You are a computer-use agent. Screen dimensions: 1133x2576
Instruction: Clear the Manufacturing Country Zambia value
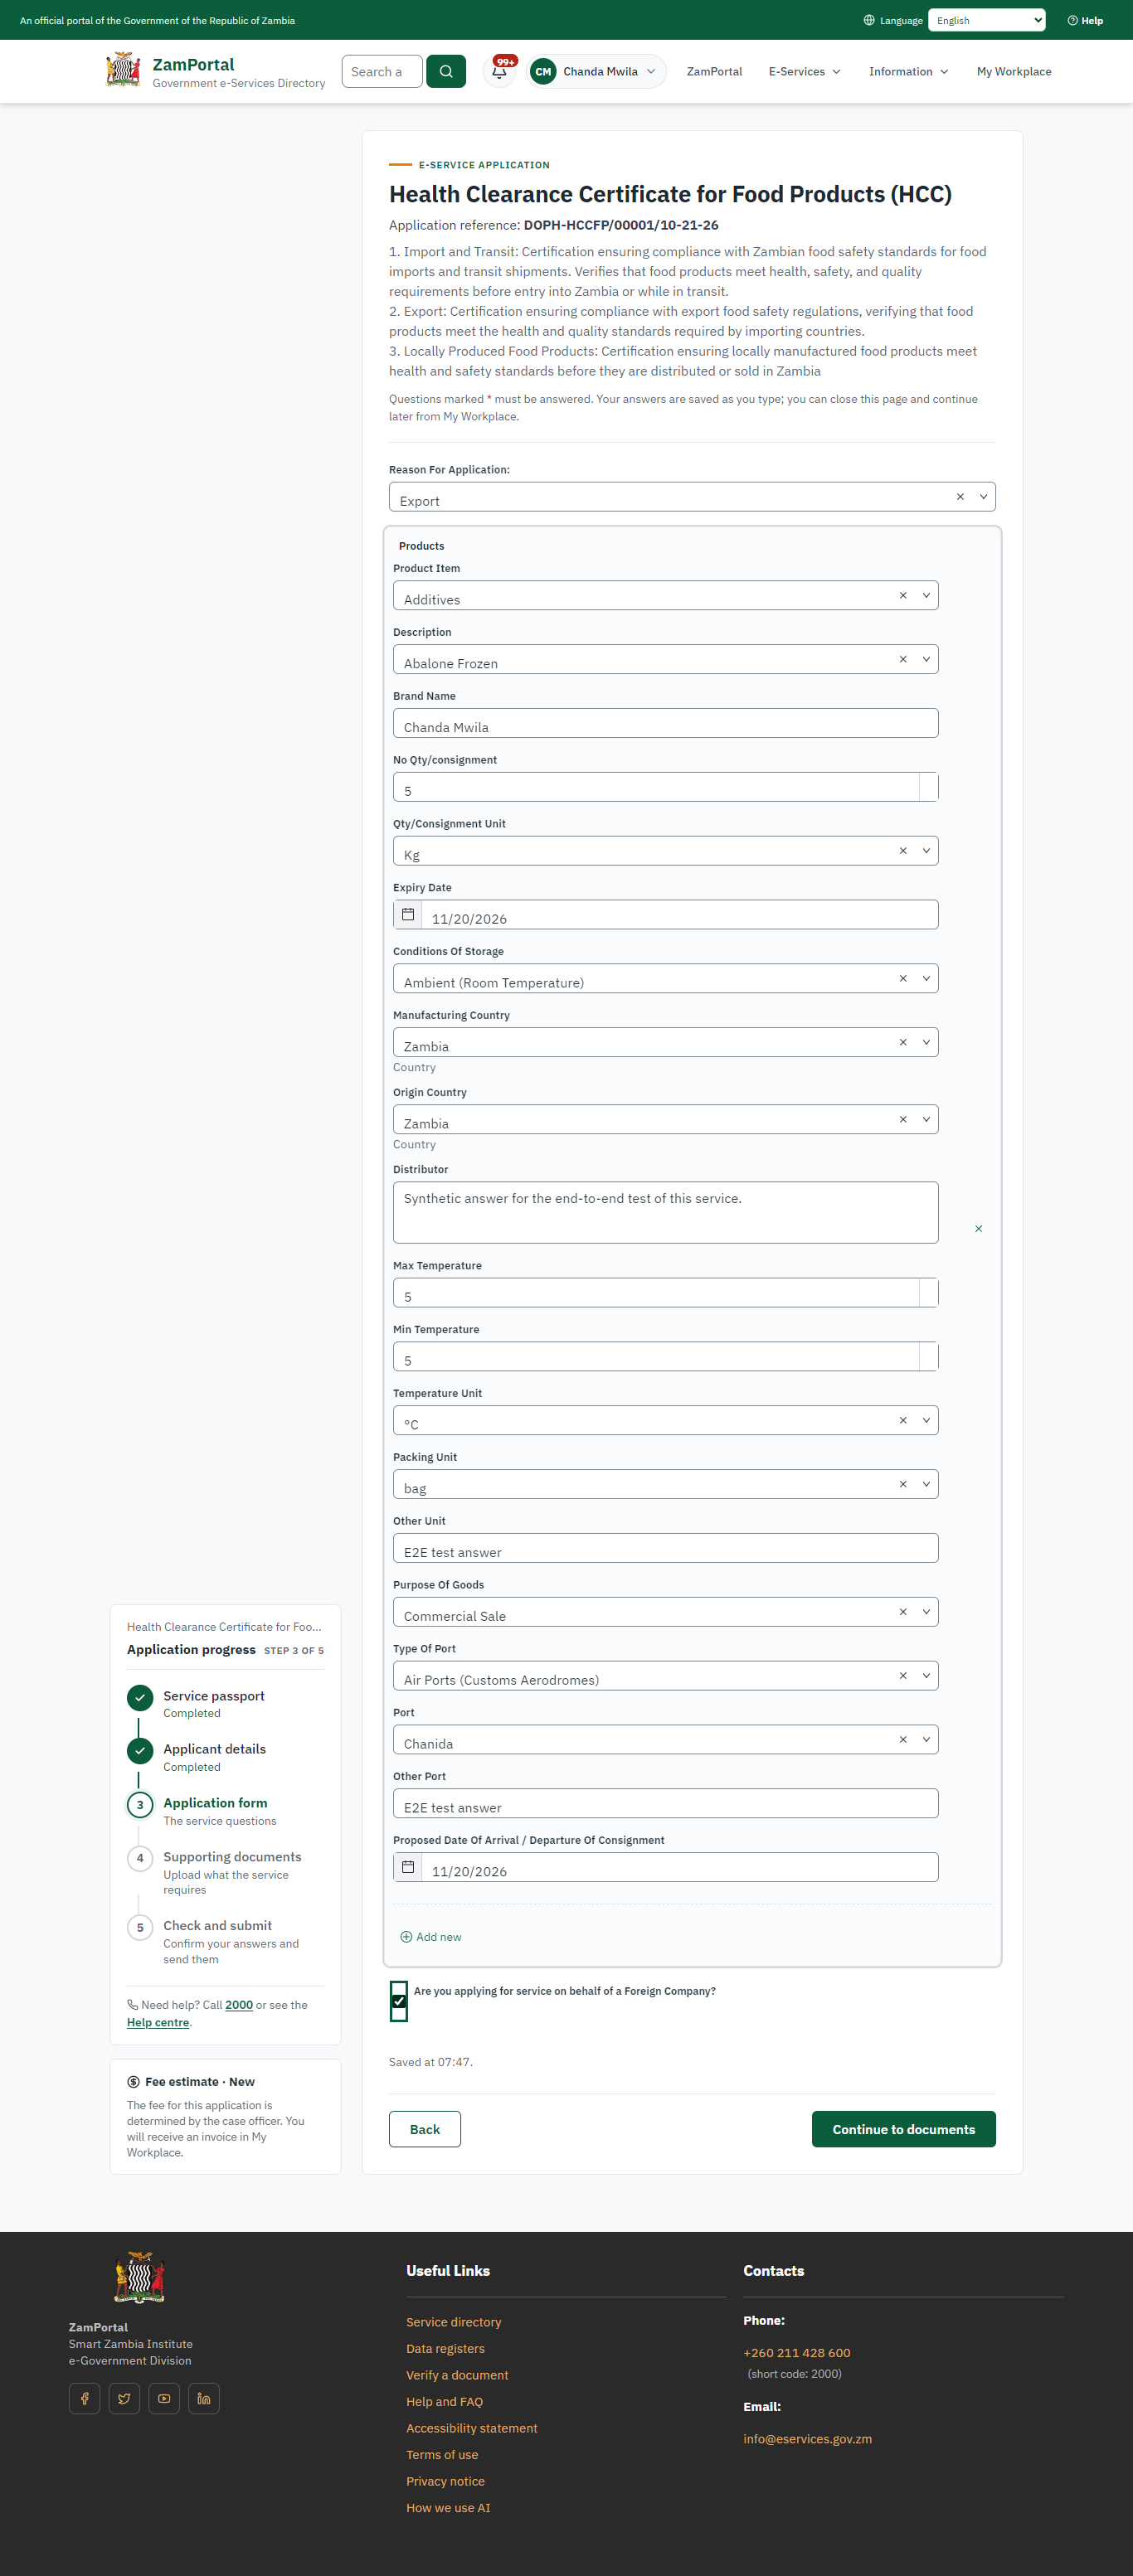tap(903, 1042)
